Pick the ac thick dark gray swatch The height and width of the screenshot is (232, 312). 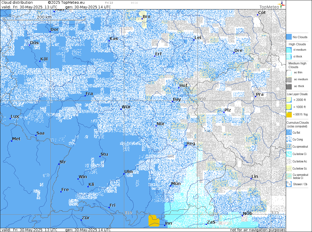(289, 86)
